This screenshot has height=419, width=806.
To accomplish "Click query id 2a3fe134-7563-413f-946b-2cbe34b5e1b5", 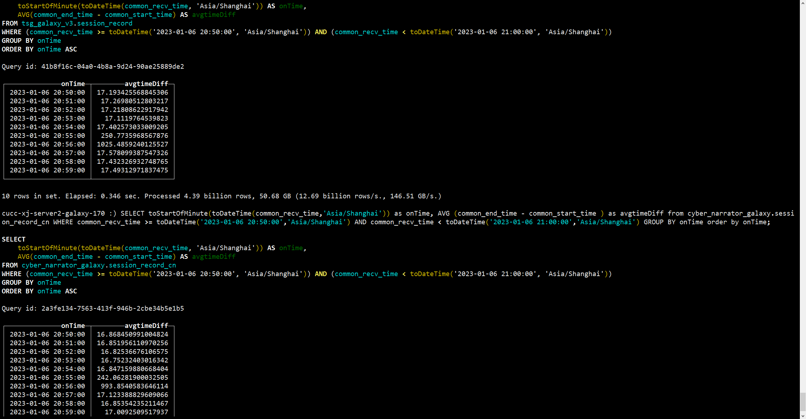I will 112,308.
